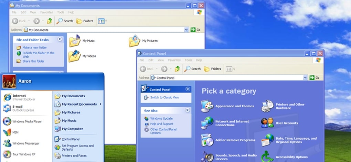Click Aaron user picture in Start menu
Screen dimensions: 351x162
(x=9, y=82)
